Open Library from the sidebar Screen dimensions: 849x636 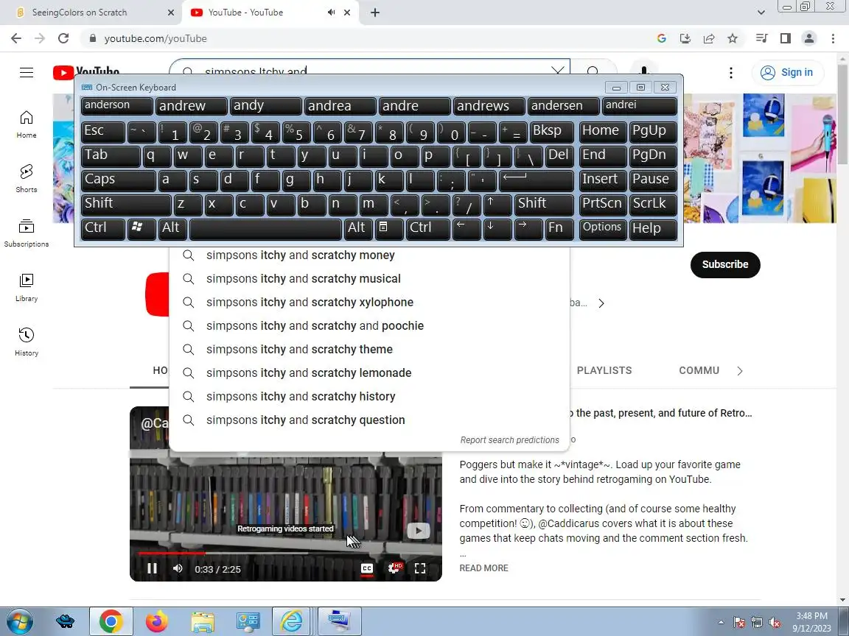click(27, 287)
